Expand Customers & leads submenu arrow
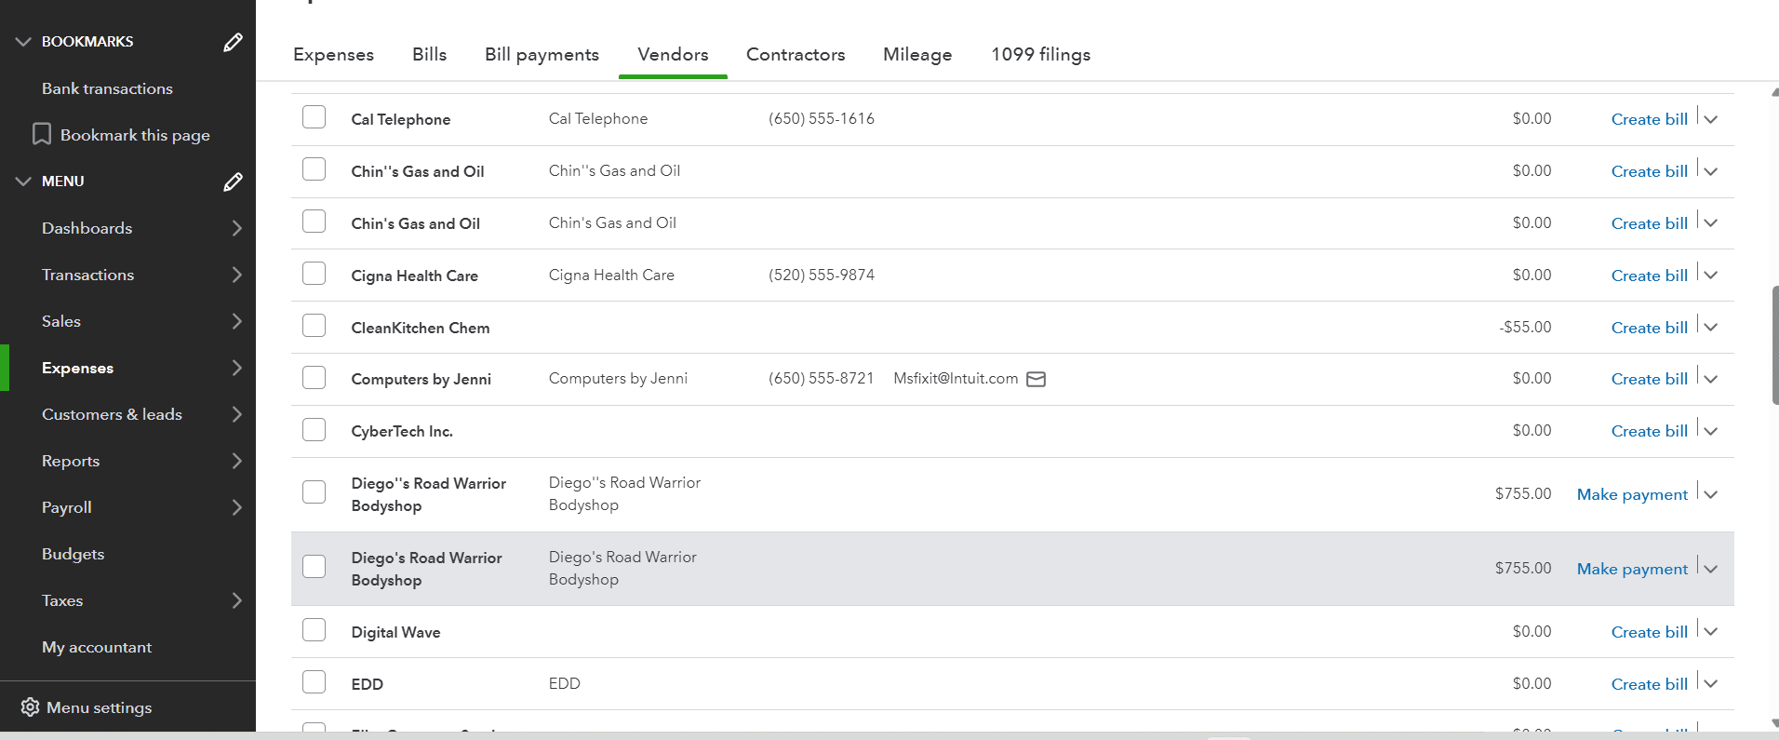Viewport: 1779px width, 740px height. 236,414
